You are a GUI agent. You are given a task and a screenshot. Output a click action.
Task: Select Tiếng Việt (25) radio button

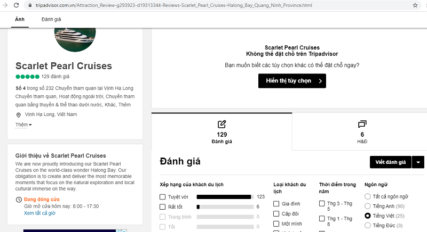368,216
